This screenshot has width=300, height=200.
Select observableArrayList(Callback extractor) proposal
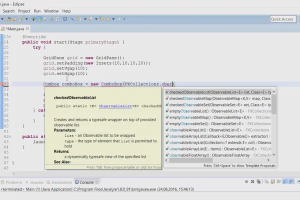[218, 136]
